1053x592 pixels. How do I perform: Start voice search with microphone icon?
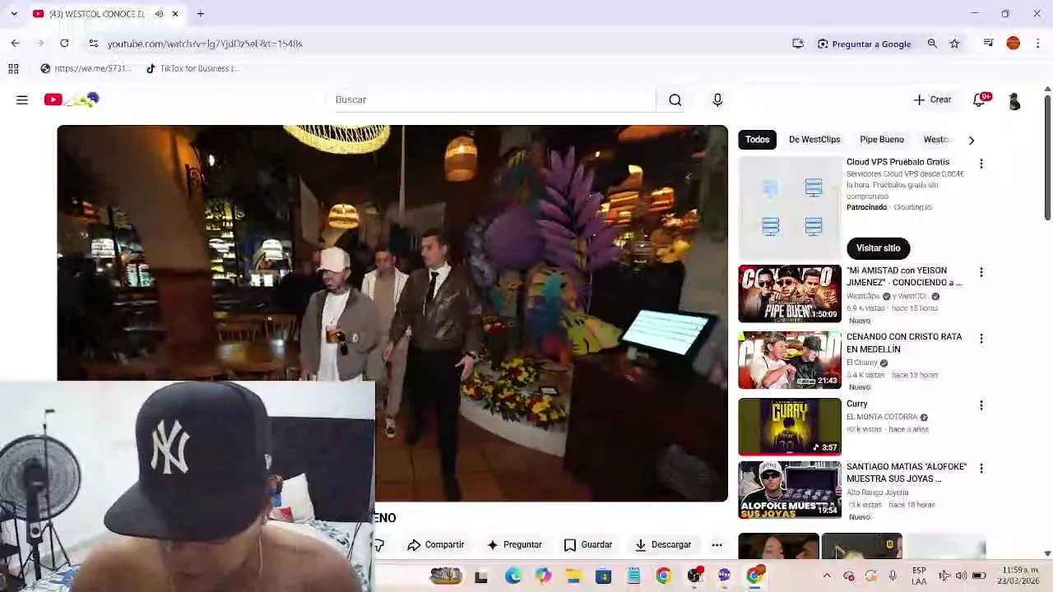coord(717,99)
